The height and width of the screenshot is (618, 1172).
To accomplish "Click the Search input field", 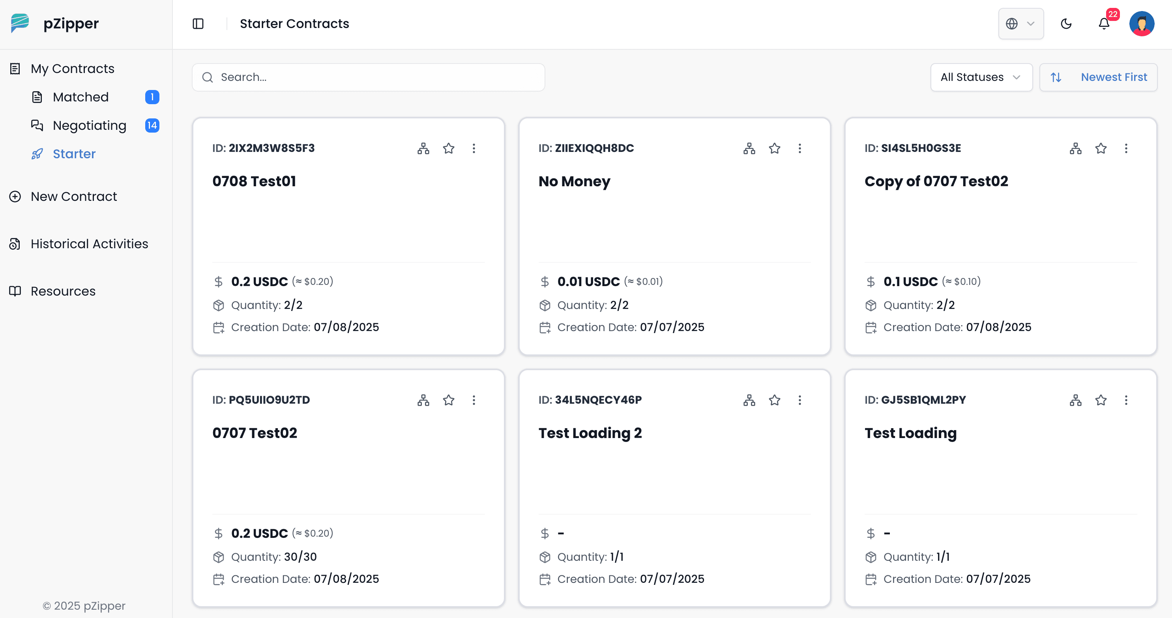I will 369,77.
